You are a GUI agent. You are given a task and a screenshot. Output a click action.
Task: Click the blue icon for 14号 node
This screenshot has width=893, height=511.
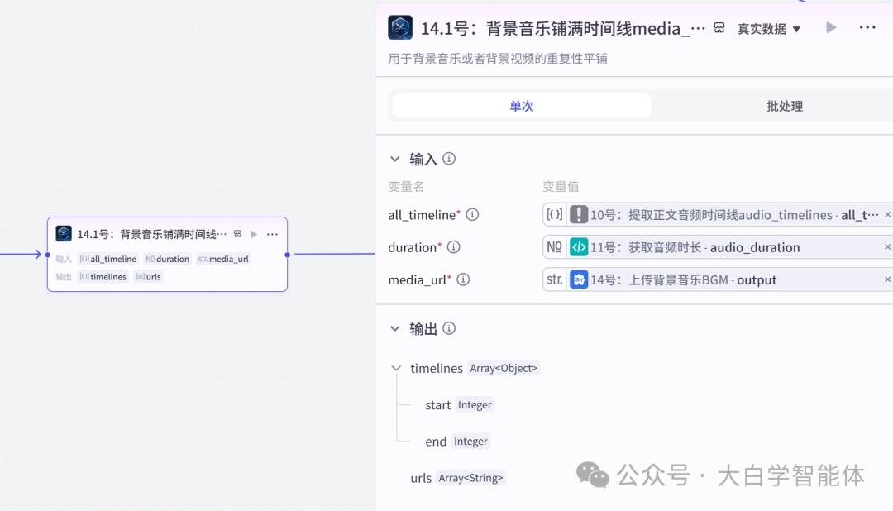click(579, 279)
